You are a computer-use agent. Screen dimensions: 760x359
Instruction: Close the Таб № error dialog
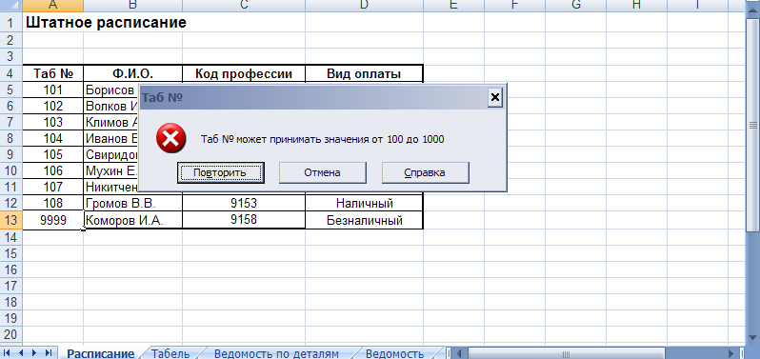[495, 98]
